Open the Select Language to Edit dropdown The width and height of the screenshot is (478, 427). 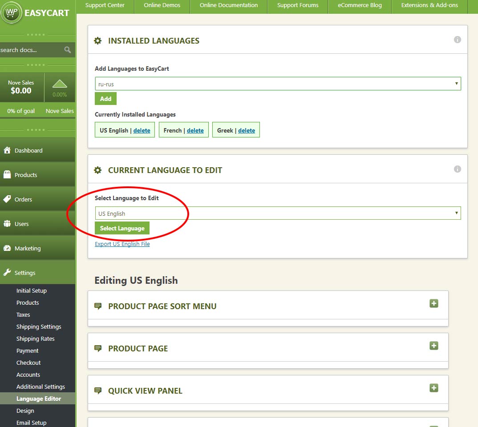[x=278, y=213]
